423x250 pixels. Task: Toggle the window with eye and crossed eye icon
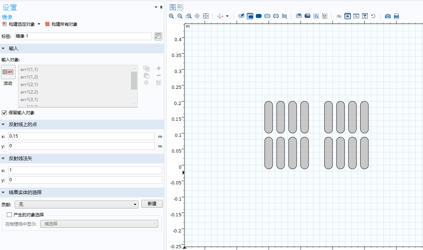[x=365, y=16]
